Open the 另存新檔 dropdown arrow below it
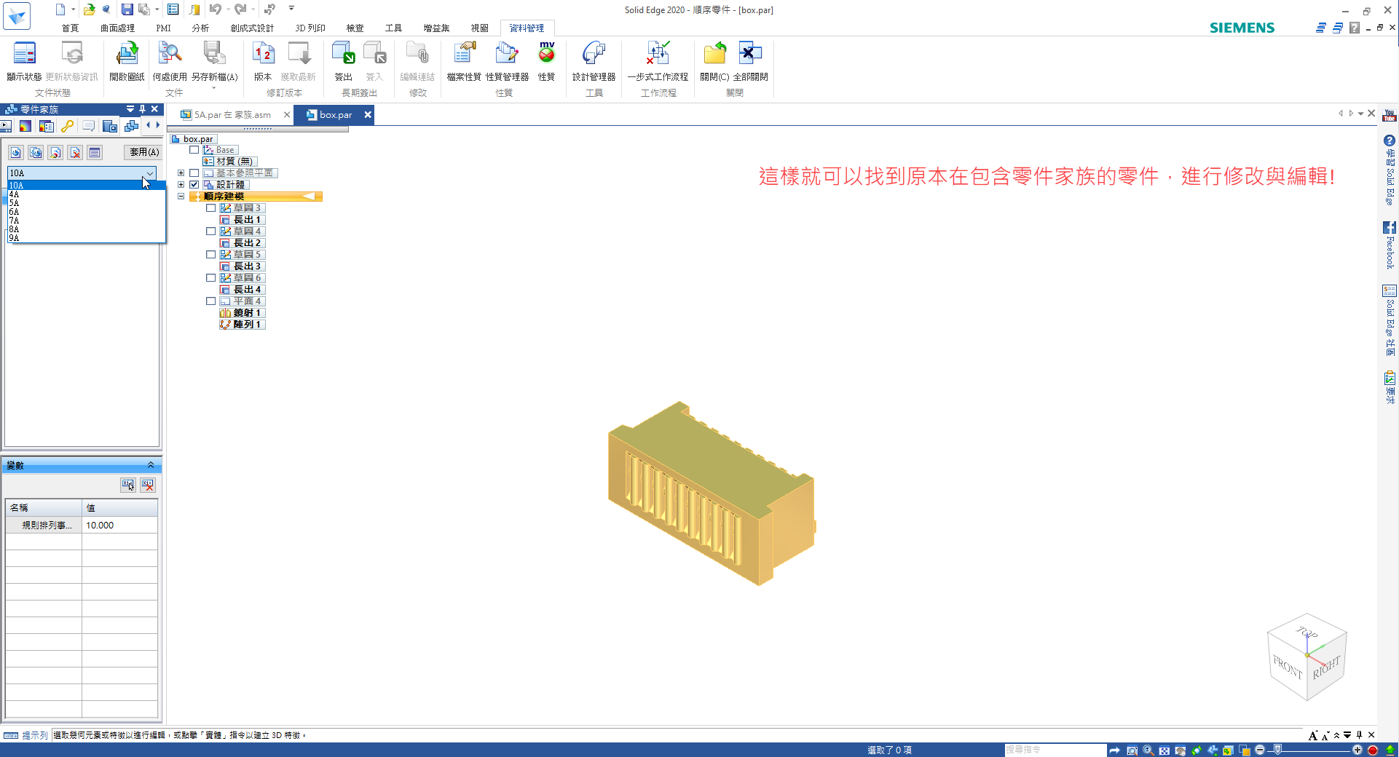Image resolution: width=1399 pixels, height=757 pixels. pyautogui.click(x=214, y=88)
